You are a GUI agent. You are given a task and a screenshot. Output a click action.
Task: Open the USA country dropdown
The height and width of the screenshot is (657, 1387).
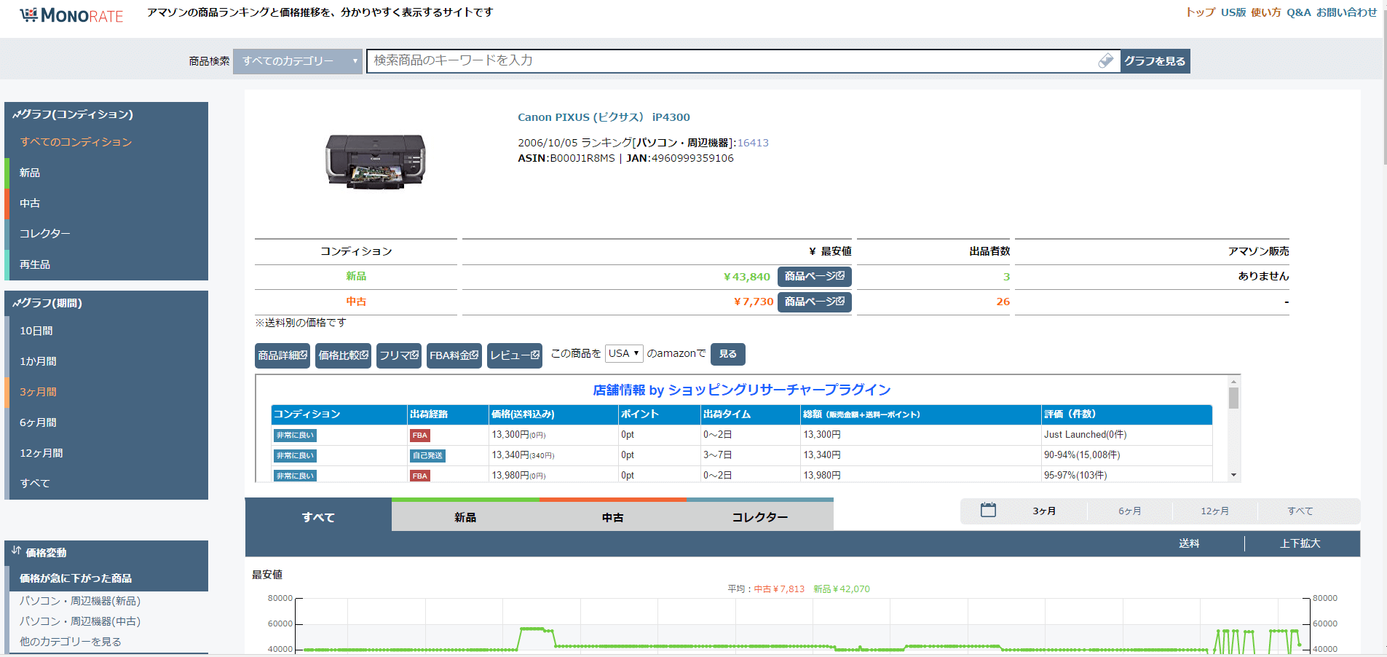click(624, 353)
